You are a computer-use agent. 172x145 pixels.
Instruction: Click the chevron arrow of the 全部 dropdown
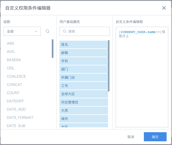click(36, 32)
